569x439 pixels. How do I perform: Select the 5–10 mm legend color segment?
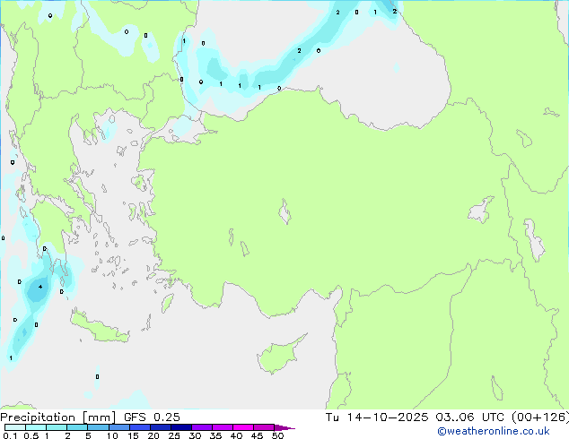98,427
